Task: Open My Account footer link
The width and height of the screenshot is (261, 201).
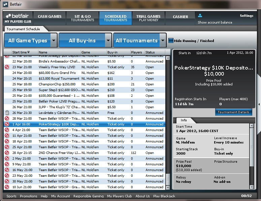Action: (61, 196)
